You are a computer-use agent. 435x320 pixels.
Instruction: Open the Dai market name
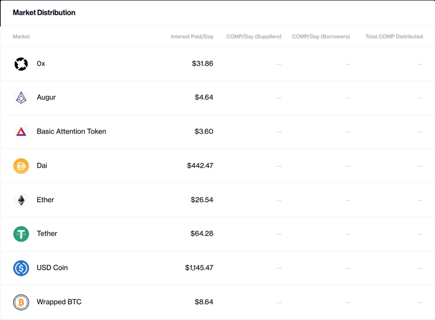42,166
